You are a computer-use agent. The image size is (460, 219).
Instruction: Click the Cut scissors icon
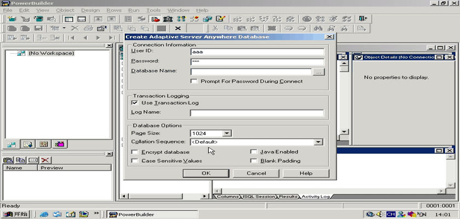tap(215, 28)
